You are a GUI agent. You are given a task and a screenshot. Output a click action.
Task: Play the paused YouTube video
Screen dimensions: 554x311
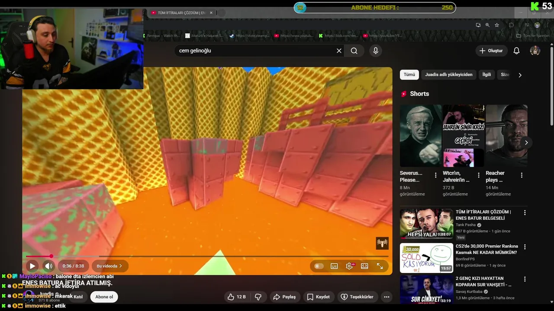click(32, 266)
